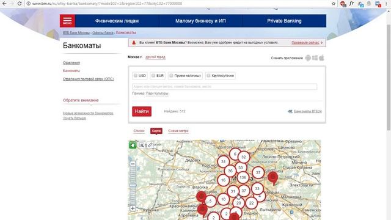391x220 pixels.
Task: Tick the Круглосуточно checkbox
Action: tap(208, 75)
